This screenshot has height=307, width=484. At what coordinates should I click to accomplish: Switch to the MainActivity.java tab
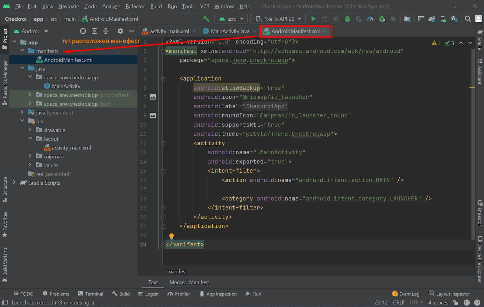coord(230,31)
